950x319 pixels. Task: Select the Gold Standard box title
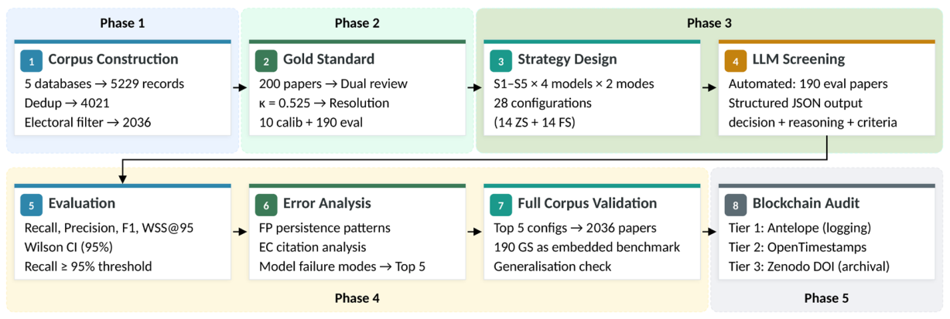[x=329, y=60]
